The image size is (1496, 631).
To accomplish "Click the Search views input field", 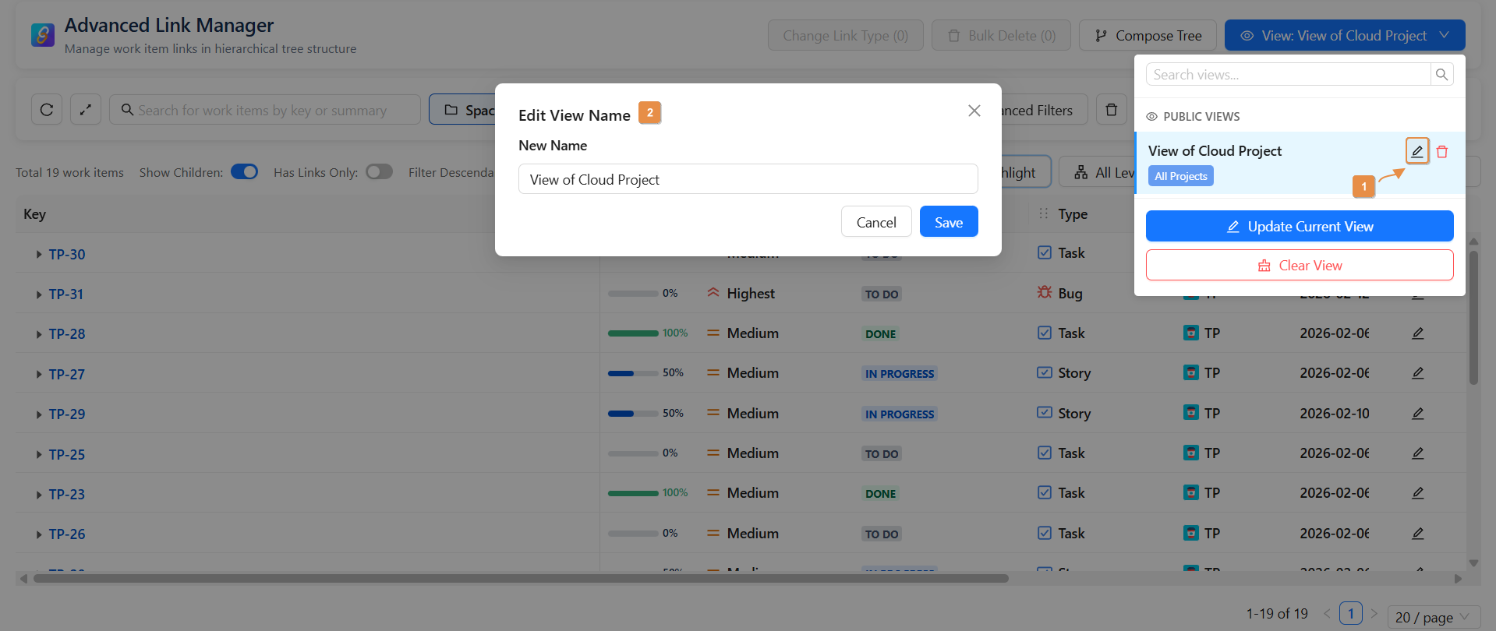I will point(1288,75).
